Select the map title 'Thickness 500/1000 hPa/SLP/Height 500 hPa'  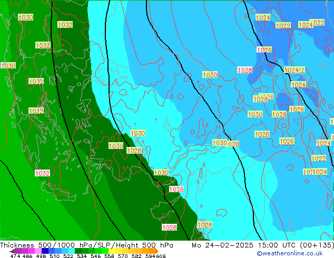click(86, 245)
